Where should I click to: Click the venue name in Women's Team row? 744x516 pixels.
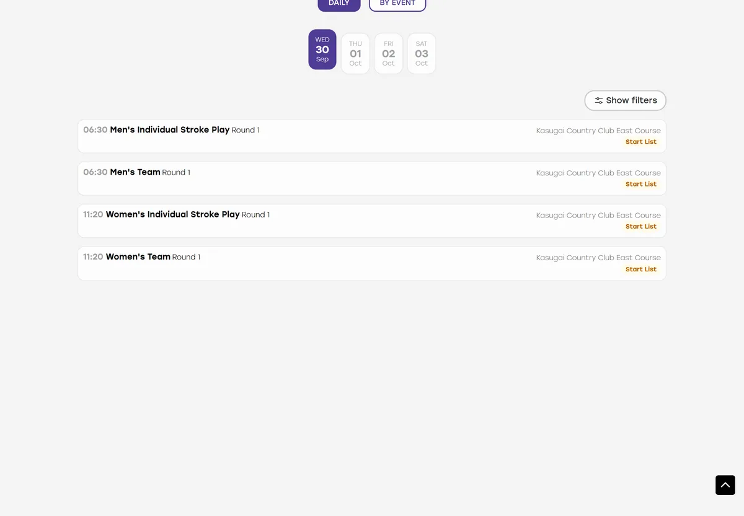(x=598, y=258)
